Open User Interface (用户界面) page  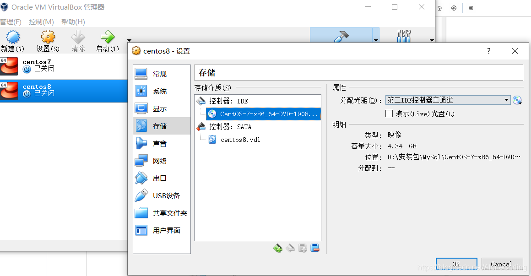click(x=162, y=230)
